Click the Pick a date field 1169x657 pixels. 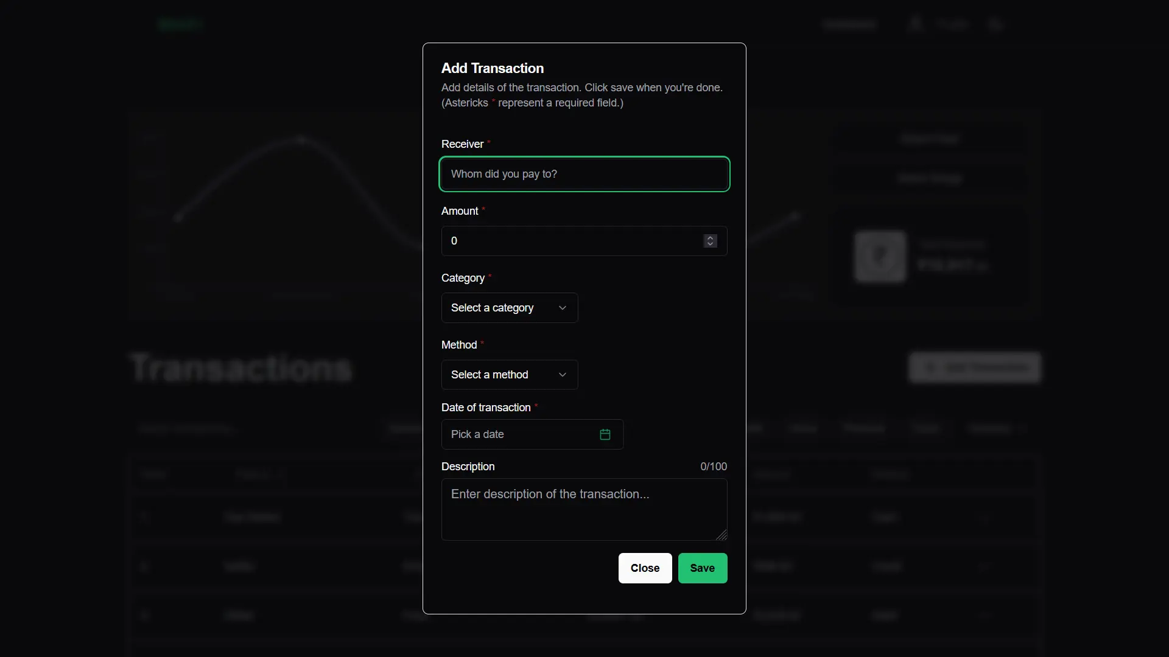click(x=518, y=434)
